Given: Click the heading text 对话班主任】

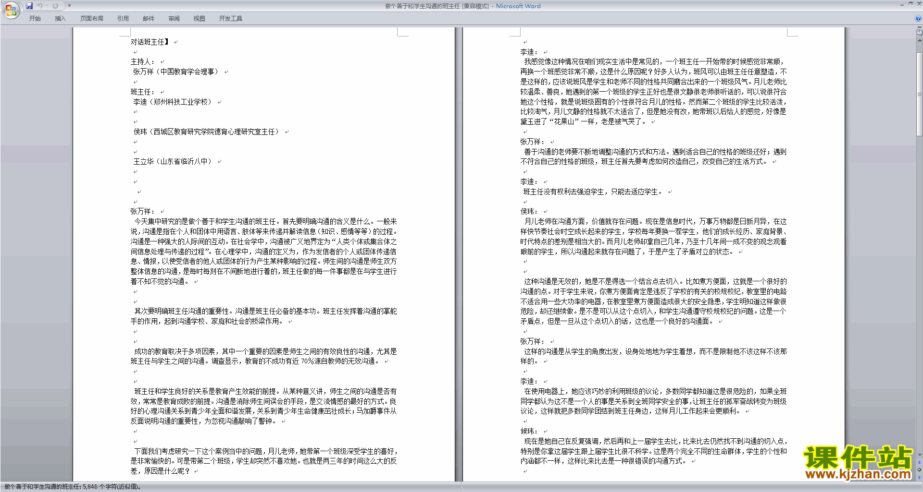Looking at the screenshot, I should [x=150, y=42].
